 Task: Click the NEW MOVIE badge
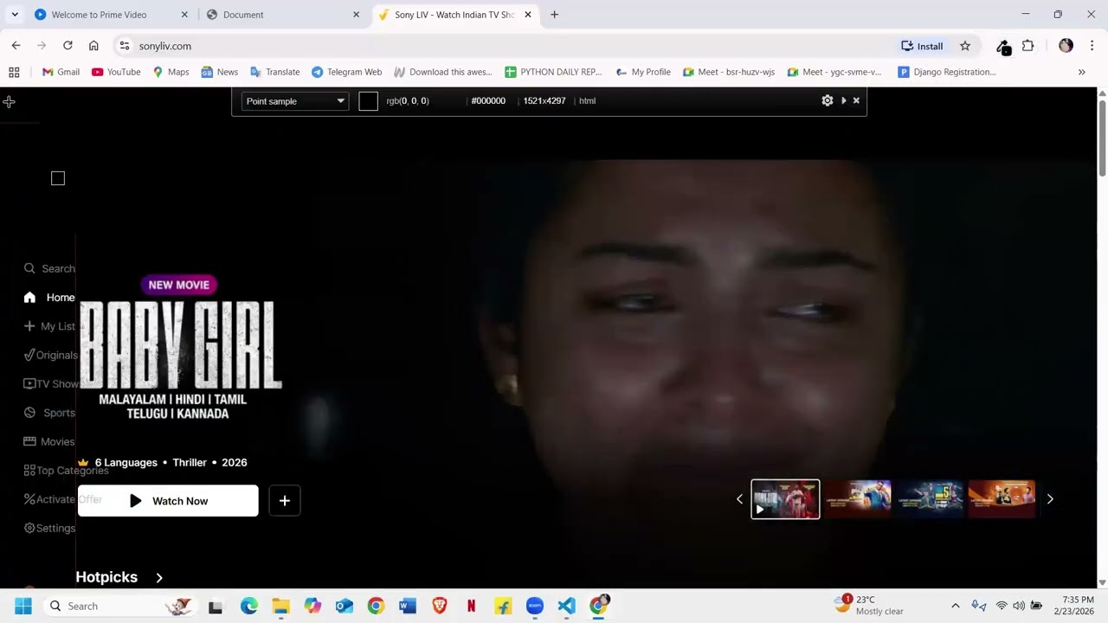[179, 285]
